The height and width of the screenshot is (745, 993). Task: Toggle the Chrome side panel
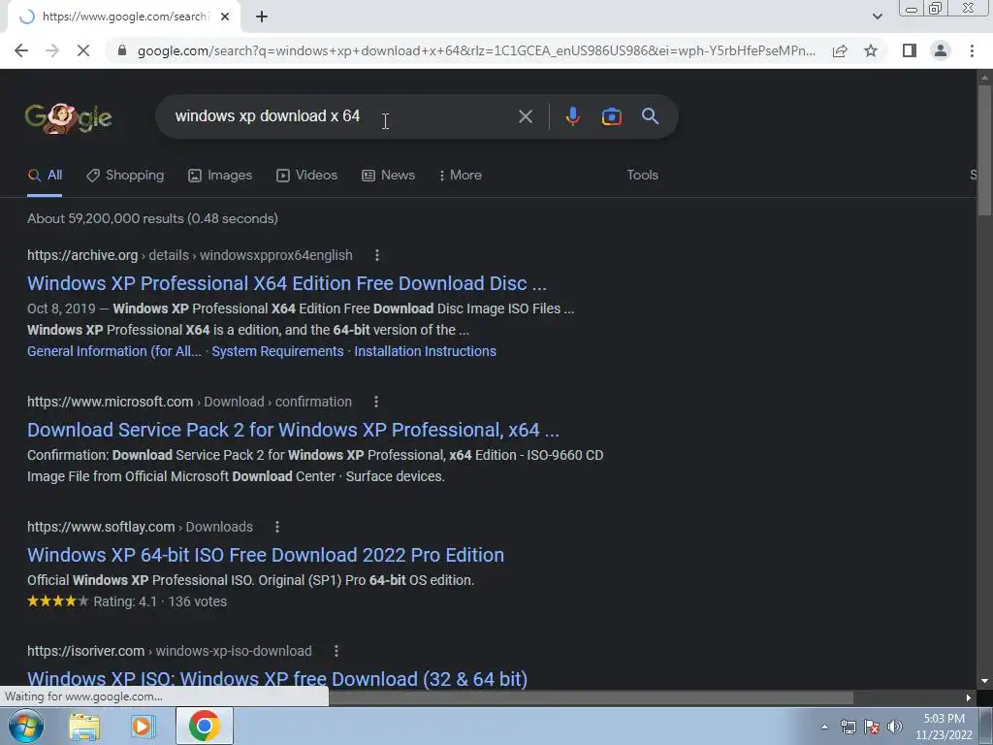point(910,50)
